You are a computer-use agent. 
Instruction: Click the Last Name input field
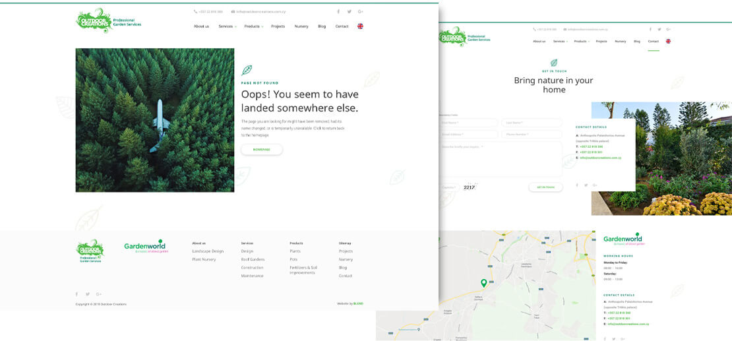(532, 123)
